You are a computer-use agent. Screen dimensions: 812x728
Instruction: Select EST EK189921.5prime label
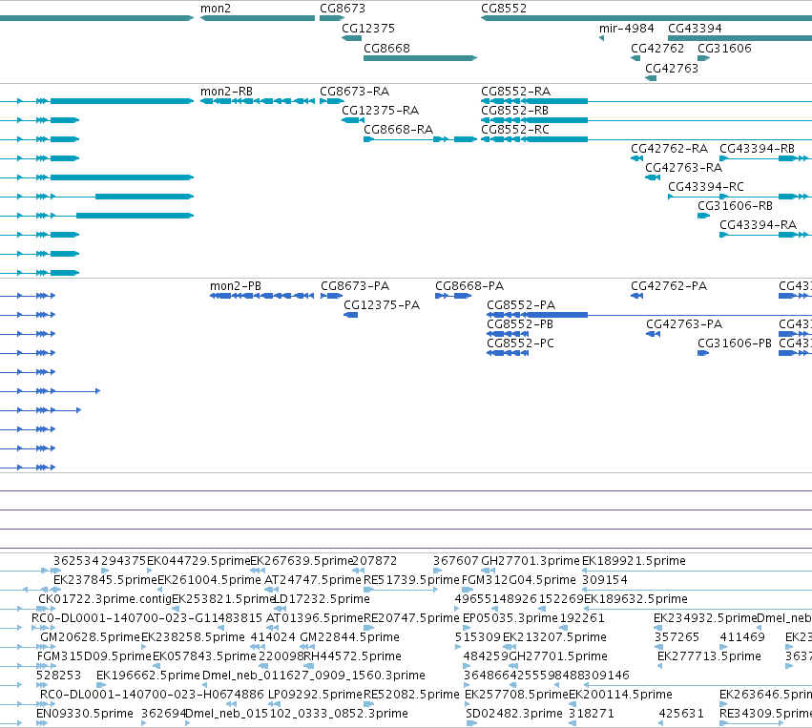pyautogui.click(x=634, y=561)
